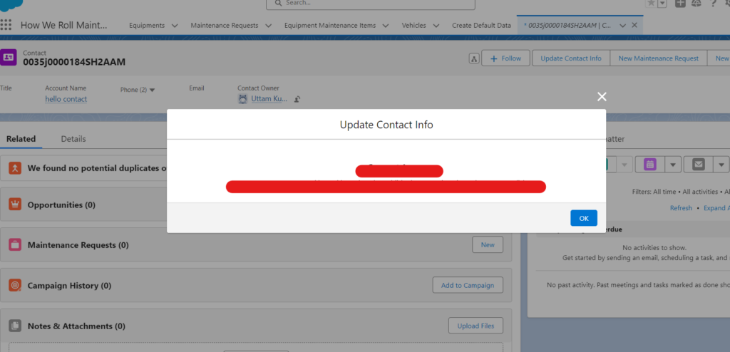Click the change owner icon
Image resolution: width=730 pixels, height=352 pixels.
(x=297, y=99)
